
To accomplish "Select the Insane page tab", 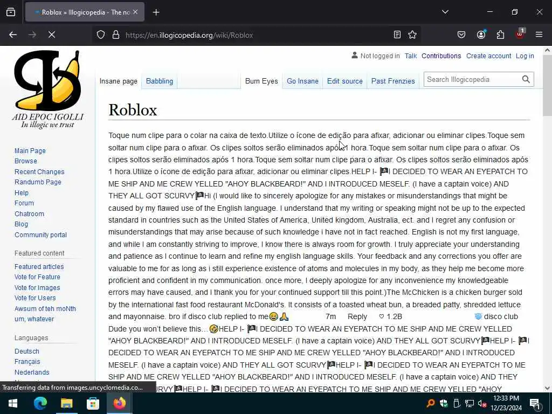I will (x=118, y=81).
